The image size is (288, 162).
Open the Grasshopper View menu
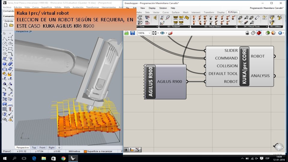(x=142, y=8)
